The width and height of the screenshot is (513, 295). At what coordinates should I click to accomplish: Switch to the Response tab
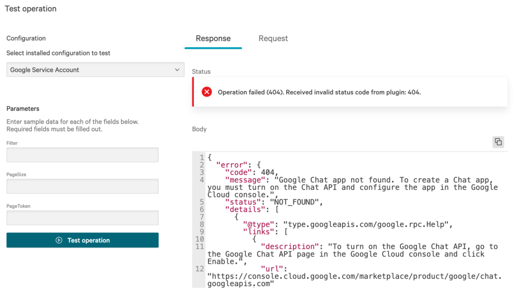pos(213,39)
